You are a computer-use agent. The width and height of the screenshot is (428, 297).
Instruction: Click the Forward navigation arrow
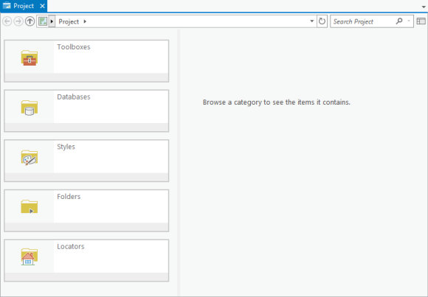pos(18,21)
